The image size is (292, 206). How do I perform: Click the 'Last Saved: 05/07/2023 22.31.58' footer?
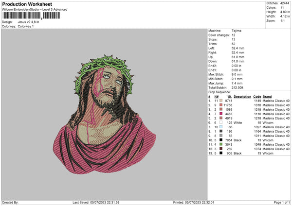click(96, 203)
